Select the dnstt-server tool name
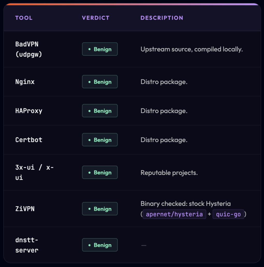This screenshot has height=267, width=264. tap(27, 245)
